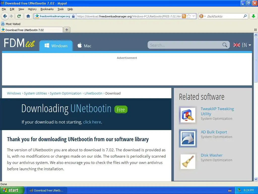258x194 pixels.
Task: Open the Home page icon
Action: coord(28,16)
